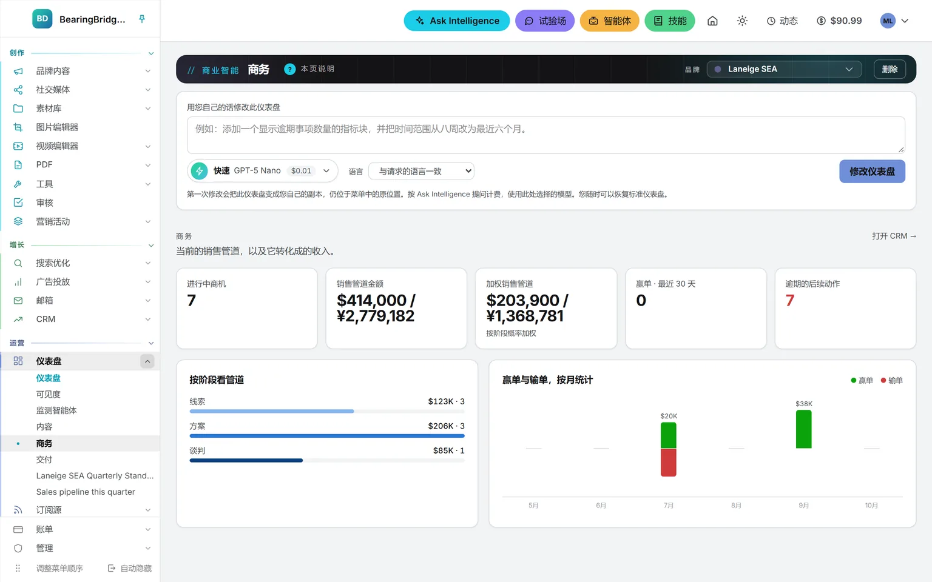Toggle the 输单 legend entry
932x582 pixels.
tap(891, 381)
